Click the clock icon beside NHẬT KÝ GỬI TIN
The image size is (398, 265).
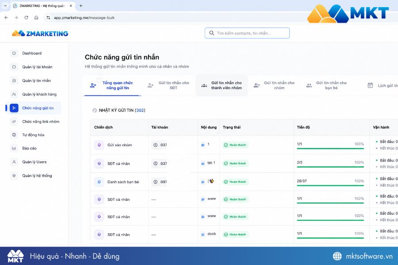click(95, 110)
